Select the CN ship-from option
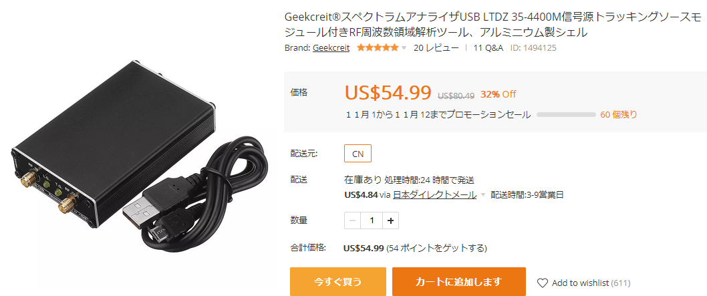The image size is (707, 296). 358,153
